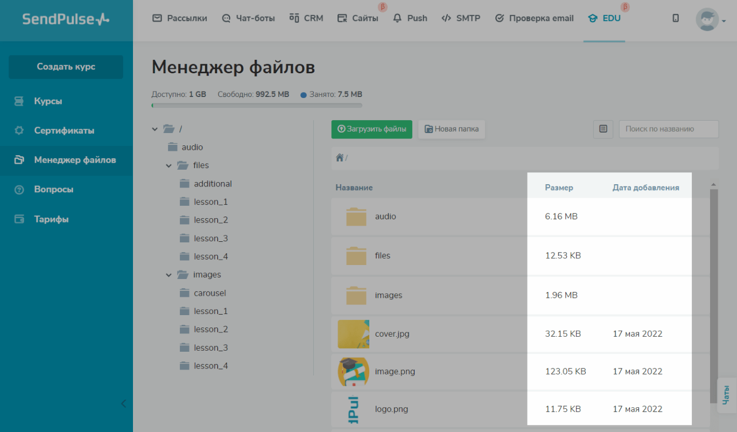Open the audio folder icon in file list
Screen dimensions: 737x432
pyautogui.click(x=356, y=217)
